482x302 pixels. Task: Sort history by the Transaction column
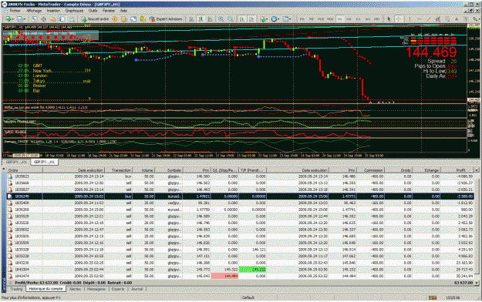[x=118, y=170]
